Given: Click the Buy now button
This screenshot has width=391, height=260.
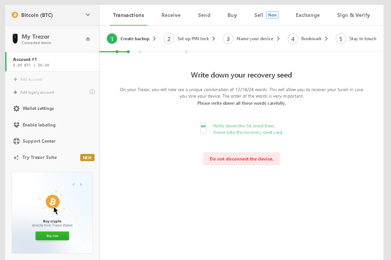Looking at the screenshot, I should pyautogui.click(x=52, y=236).
